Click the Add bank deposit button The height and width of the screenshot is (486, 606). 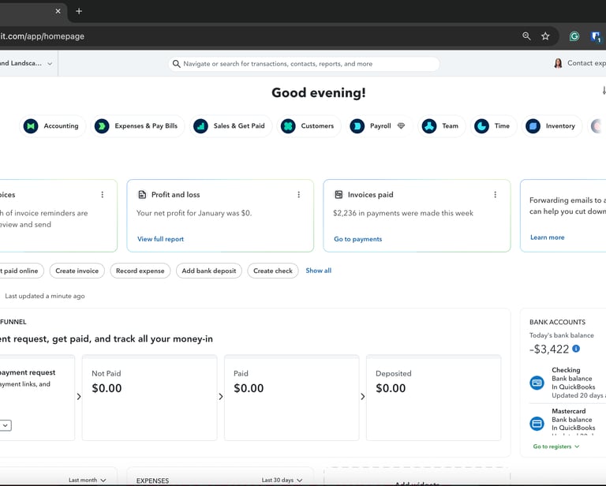(x=208, y=271)
